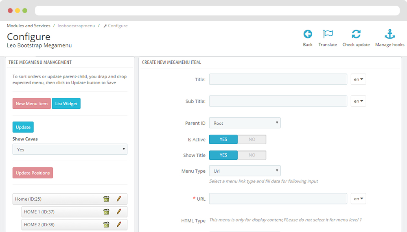407x232 pixels.
Task: Click the Update Positions button
Action: (x=33, y=173)
